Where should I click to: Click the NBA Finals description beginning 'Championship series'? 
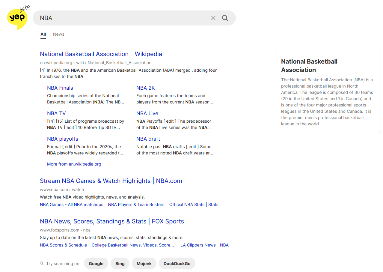(85, 99)
